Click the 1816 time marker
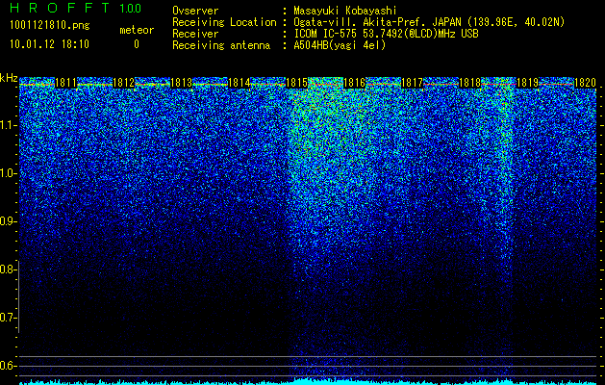Image resolution: width=605 pixels, height=385 pixels. point(355,82)
